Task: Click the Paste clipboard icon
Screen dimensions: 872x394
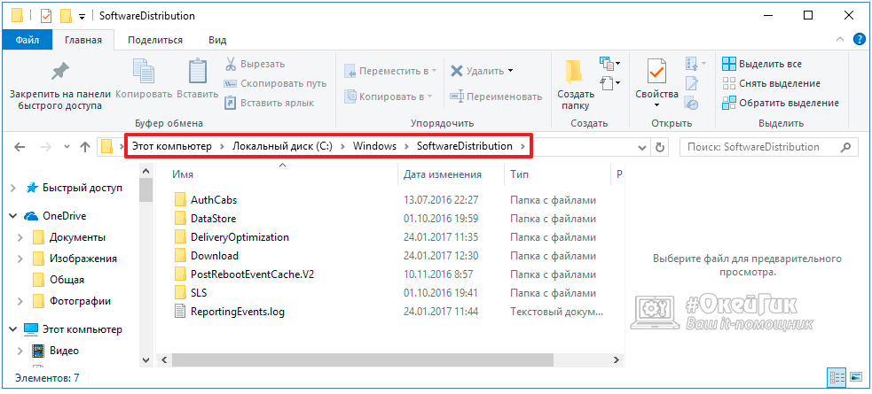Action: (197, 73)
